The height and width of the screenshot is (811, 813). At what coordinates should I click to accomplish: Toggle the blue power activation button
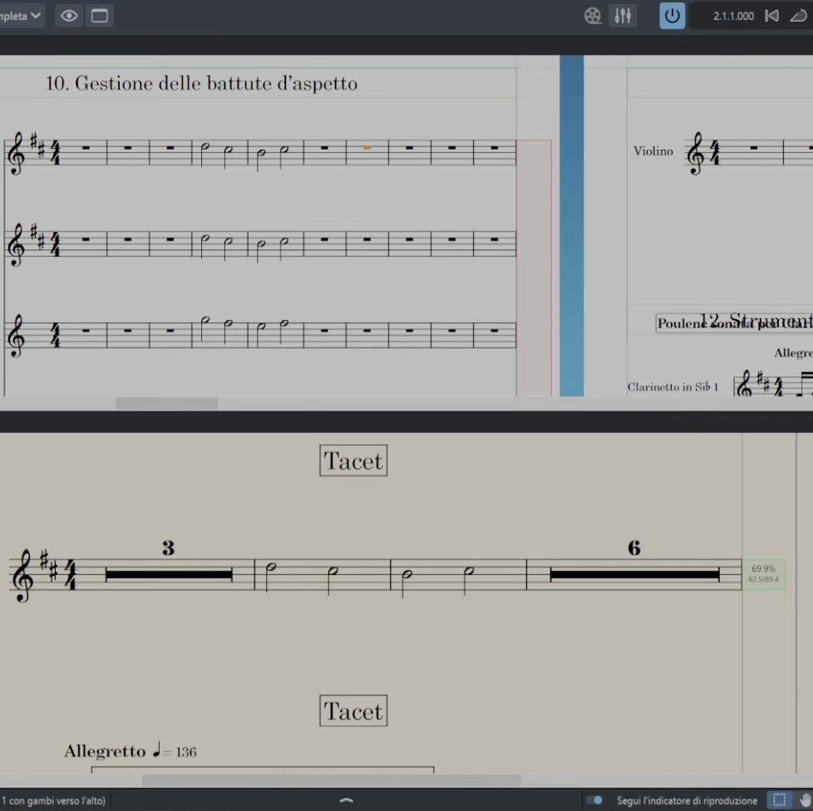[672, 16]
